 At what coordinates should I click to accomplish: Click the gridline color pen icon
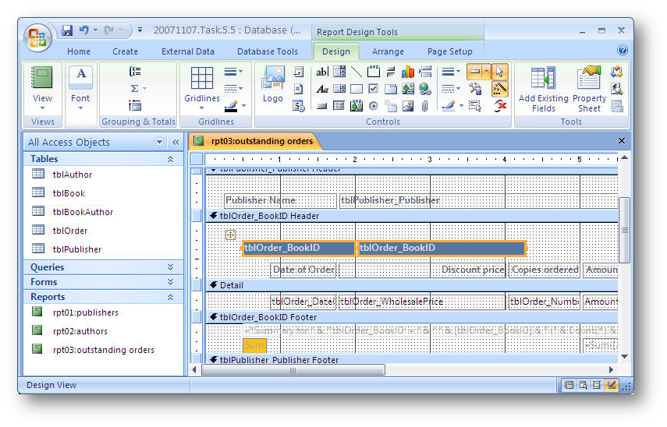[232, 105]
